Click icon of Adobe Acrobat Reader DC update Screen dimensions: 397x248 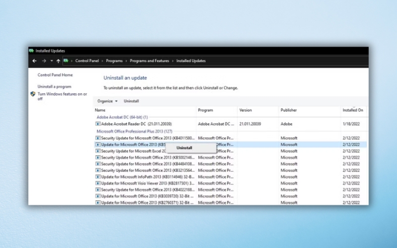(x=98, y=124)
